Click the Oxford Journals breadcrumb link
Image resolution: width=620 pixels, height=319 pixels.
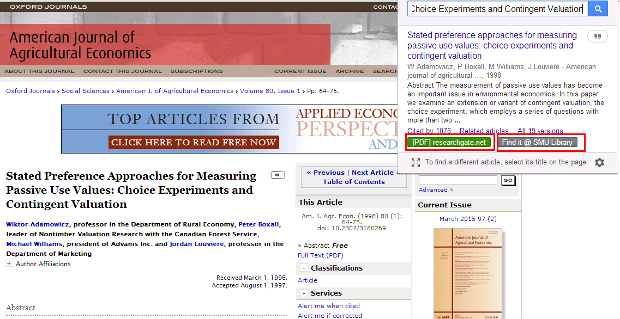(31, 91)
